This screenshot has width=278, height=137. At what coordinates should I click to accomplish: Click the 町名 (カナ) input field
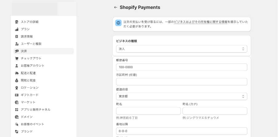click(x=215, y=111)
